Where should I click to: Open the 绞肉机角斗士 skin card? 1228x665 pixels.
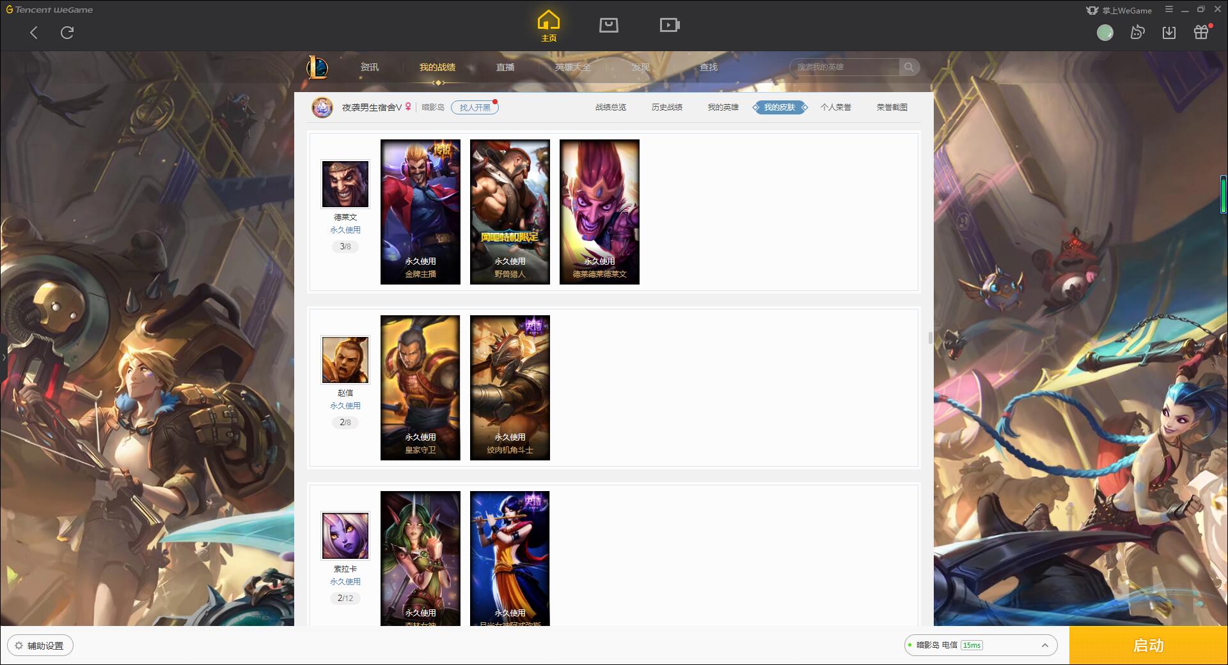tap(510, 387)
